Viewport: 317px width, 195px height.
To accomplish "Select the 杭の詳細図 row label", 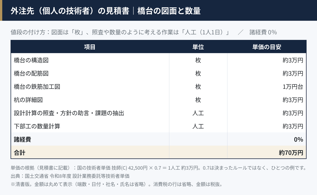I will coord(28,100).
